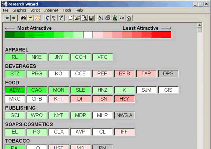This screenshot has width=211, height=149.
Task: Save using the floppy disk icon
Action: [91, 18]
